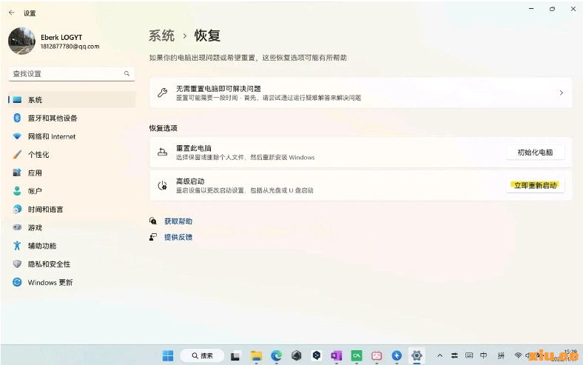Image resolution: width=583 pixels, height=365 pixels.
Task: Click the 帐户 person icon
Action: click(x=17, y=191)
